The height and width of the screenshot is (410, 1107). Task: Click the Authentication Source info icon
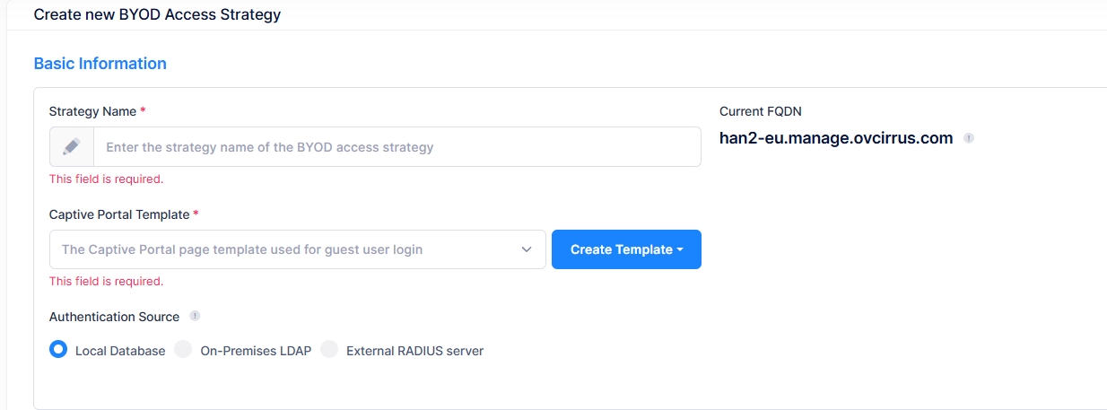pos(195,316)
